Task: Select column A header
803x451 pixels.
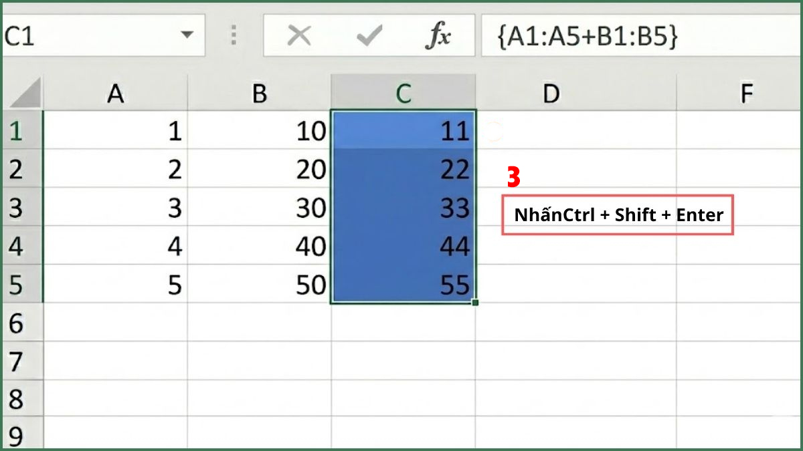Action: [x=115, y=92]
